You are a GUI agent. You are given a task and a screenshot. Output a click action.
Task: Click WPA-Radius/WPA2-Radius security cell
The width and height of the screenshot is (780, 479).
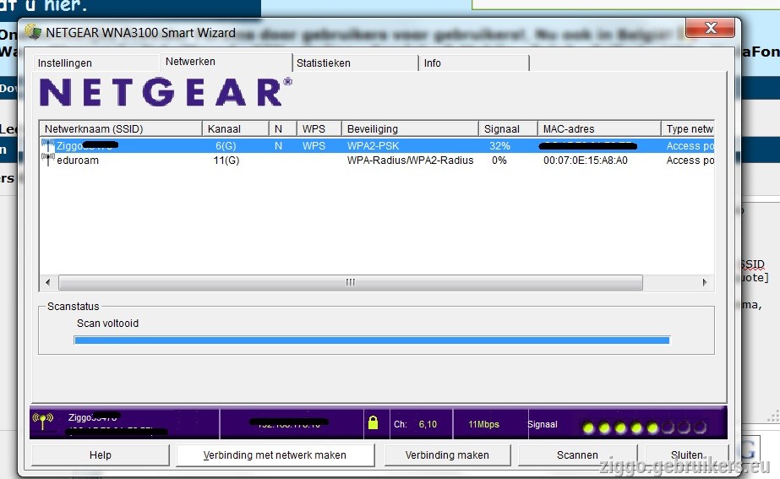[411, 161]
